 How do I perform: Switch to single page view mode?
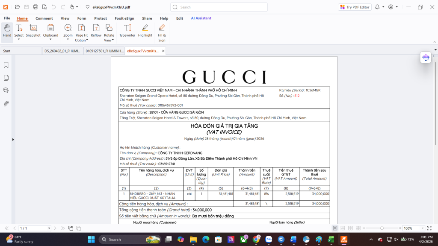click(x=335, y=228)
